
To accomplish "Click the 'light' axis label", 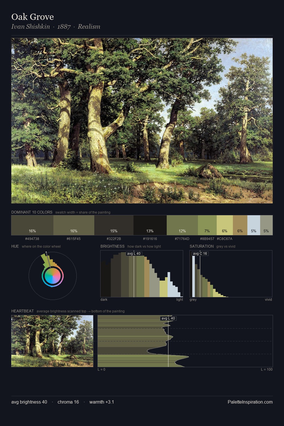I will [x=179, y=300].
